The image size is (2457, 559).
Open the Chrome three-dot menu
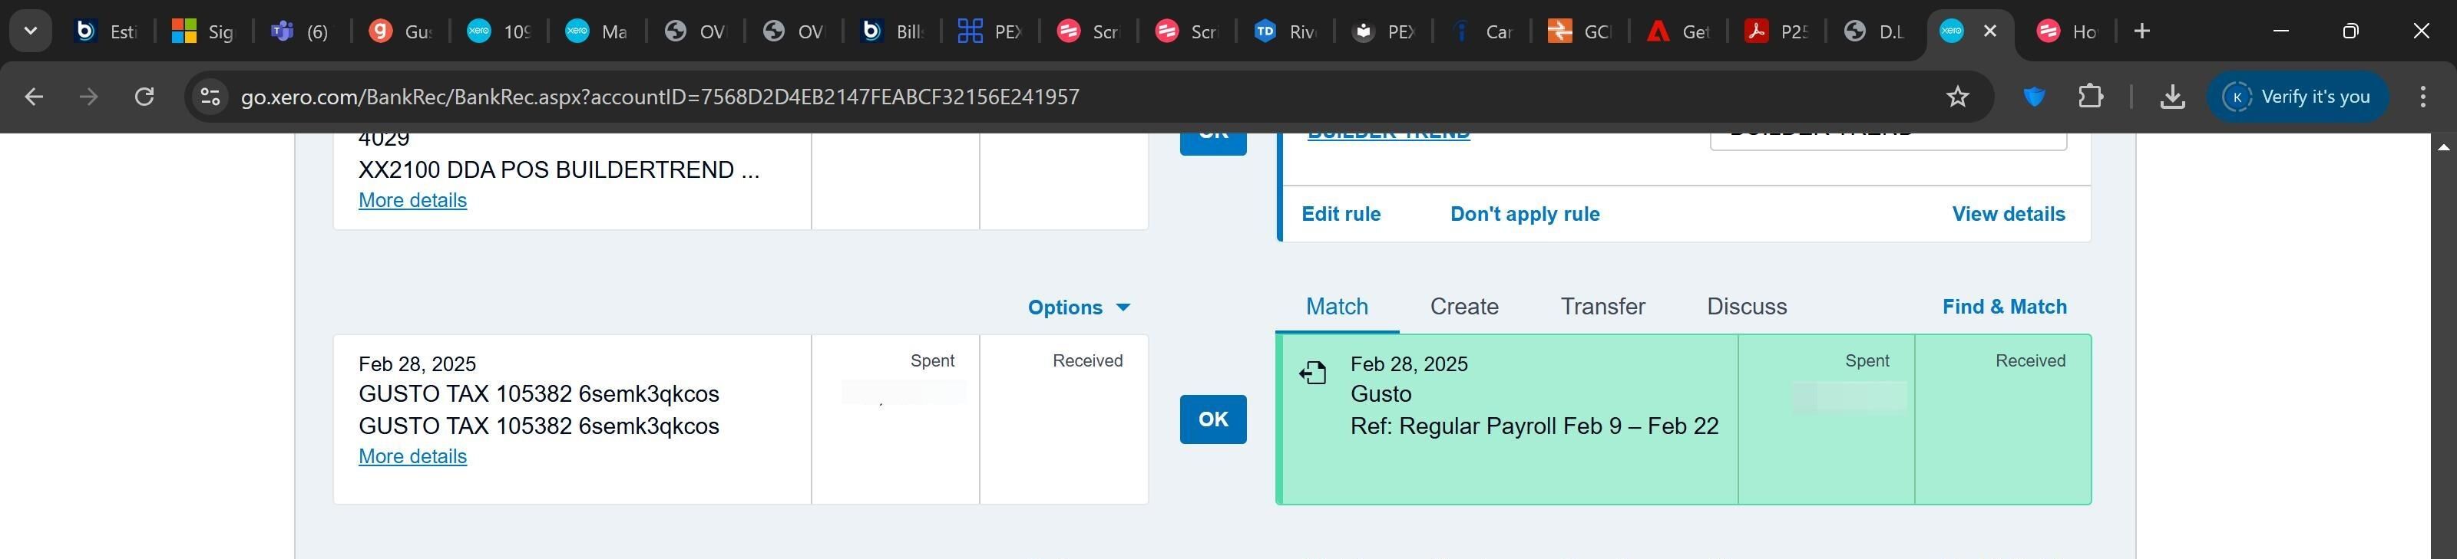click(2422, 96)
